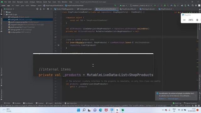Open the Refactor menu
The width and height of the screenshot is (201, 113).
click(x=39, y=2)
